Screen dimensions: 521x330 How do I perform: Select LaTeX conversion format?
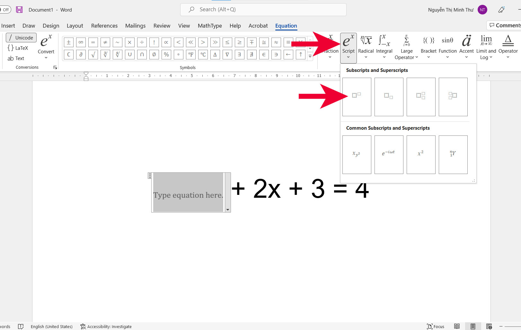coord(18,48)
